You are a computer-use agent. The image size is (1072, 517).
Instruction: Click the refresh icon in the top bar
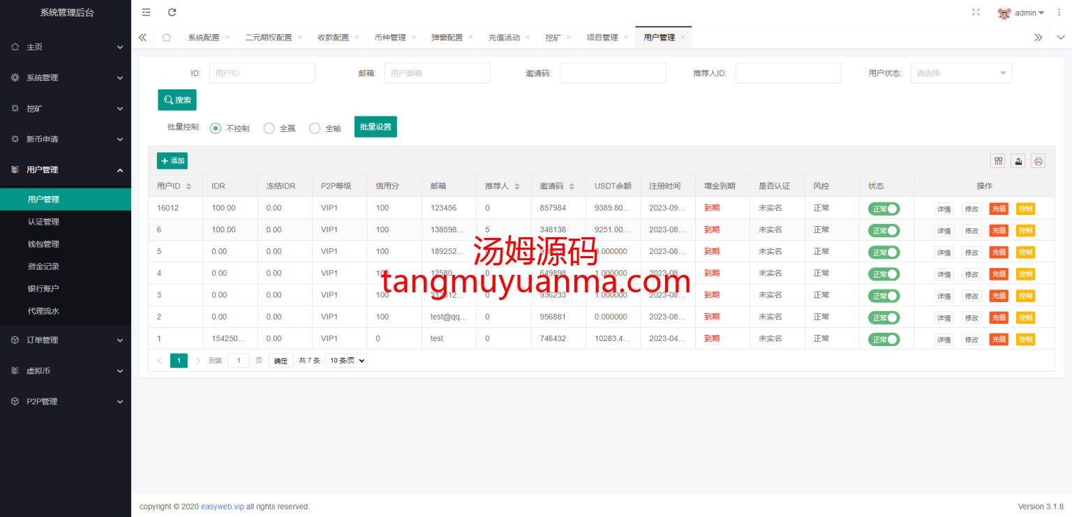tap(172, 13)
